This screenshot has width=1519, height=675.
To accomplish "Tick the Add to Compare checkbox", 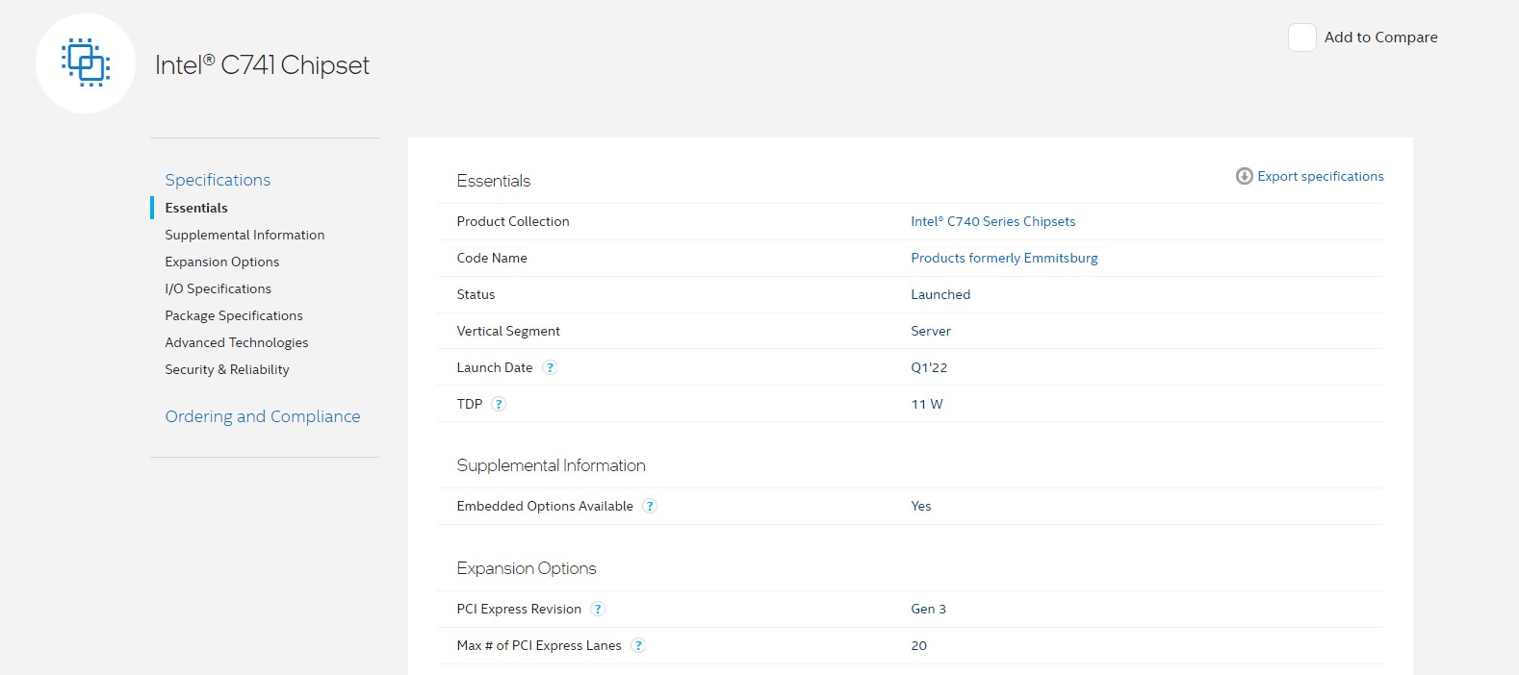I will (x=1301, y=37).
